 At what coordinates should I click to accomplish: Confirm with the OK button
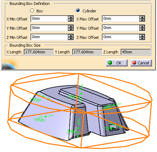tap(117, 63)
